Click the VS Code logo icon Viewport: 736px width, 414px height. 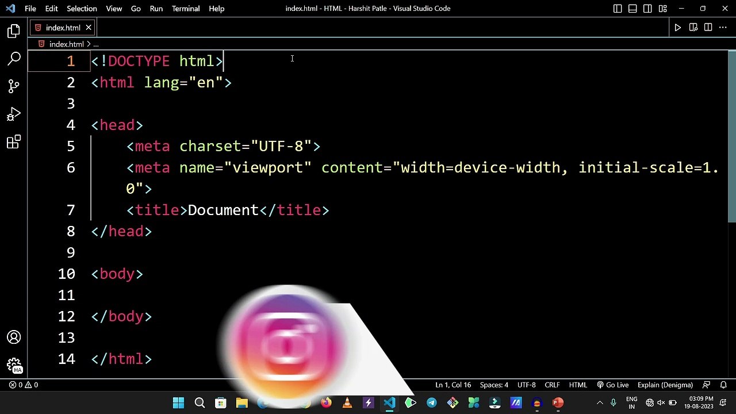(10, 9)
